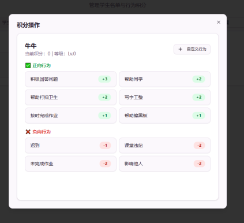The width and height of the screenshot is (244, 223).
Task: Click the green checkmark icon by 正向行为
Action: pyautogui.click(x=28, y=65)
